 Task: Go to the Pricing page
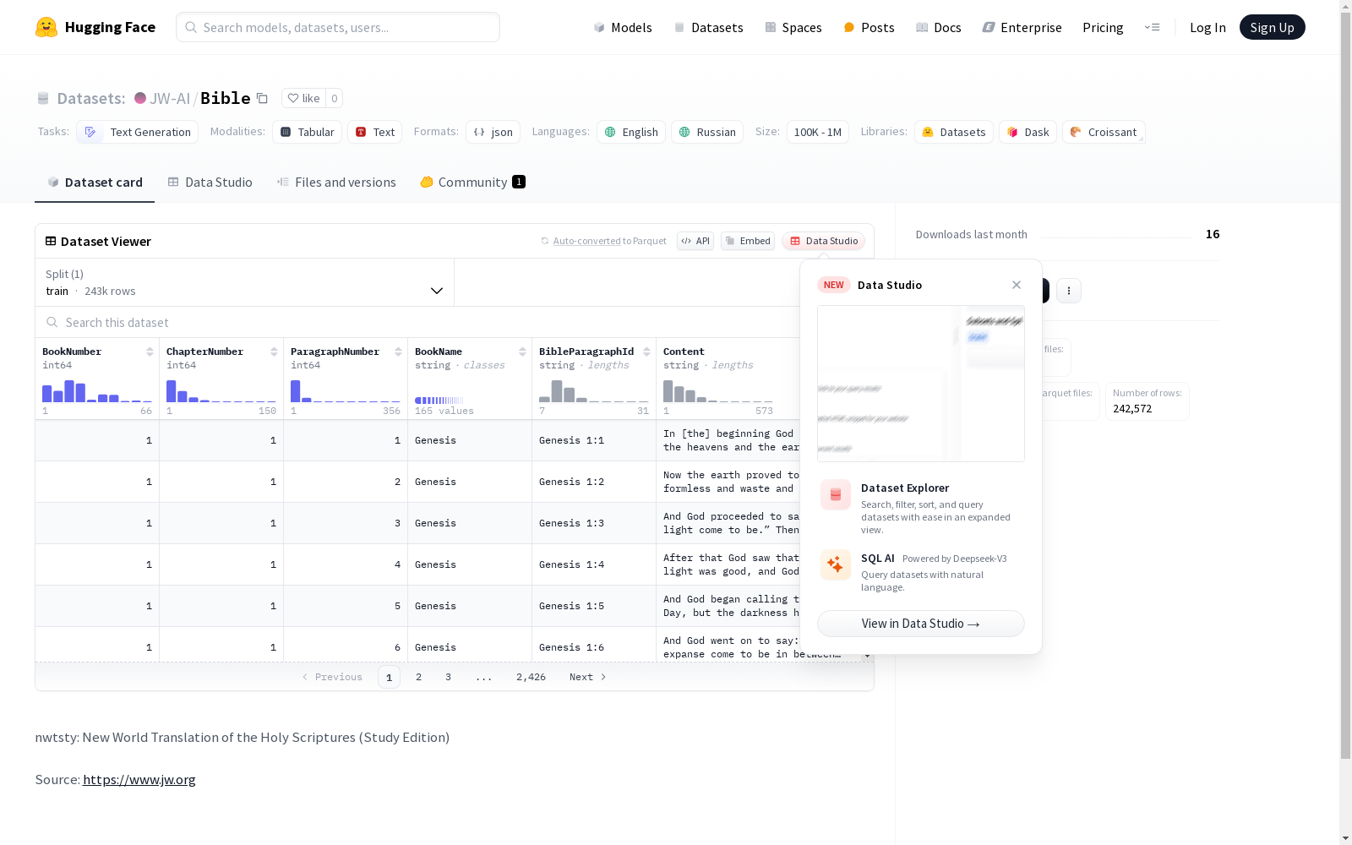click(1103, 27)
